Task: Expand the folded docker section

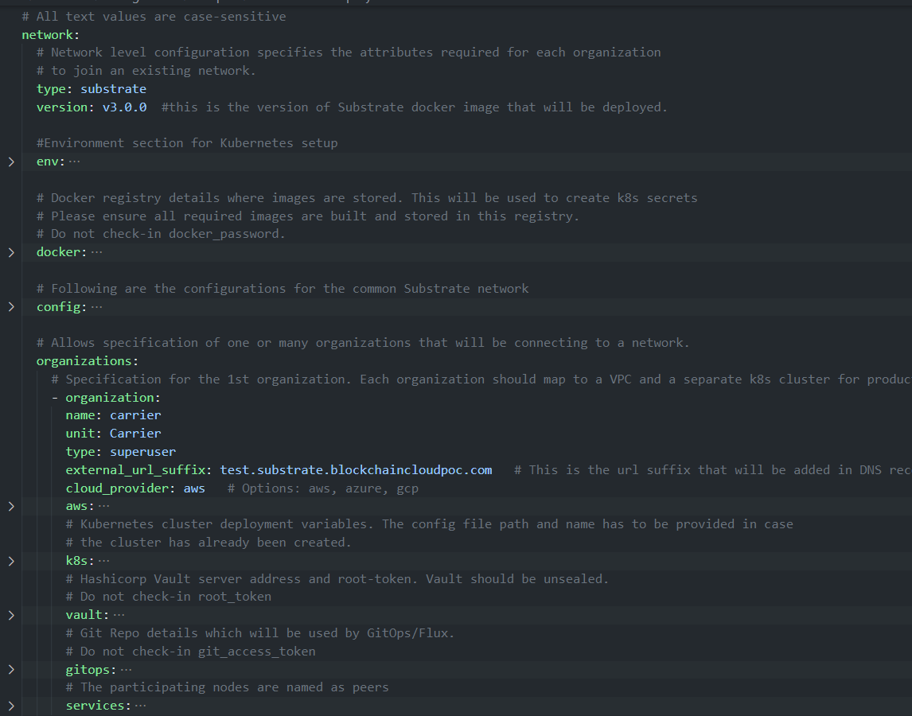Action: [x=11, y=252]
